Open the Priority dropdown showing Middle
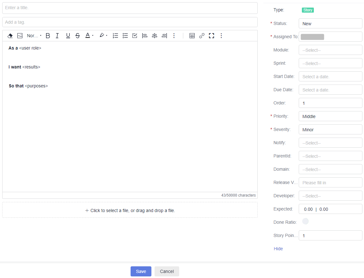Image resolution: width=364 pixels, height=278 pixels. (330, 116)
